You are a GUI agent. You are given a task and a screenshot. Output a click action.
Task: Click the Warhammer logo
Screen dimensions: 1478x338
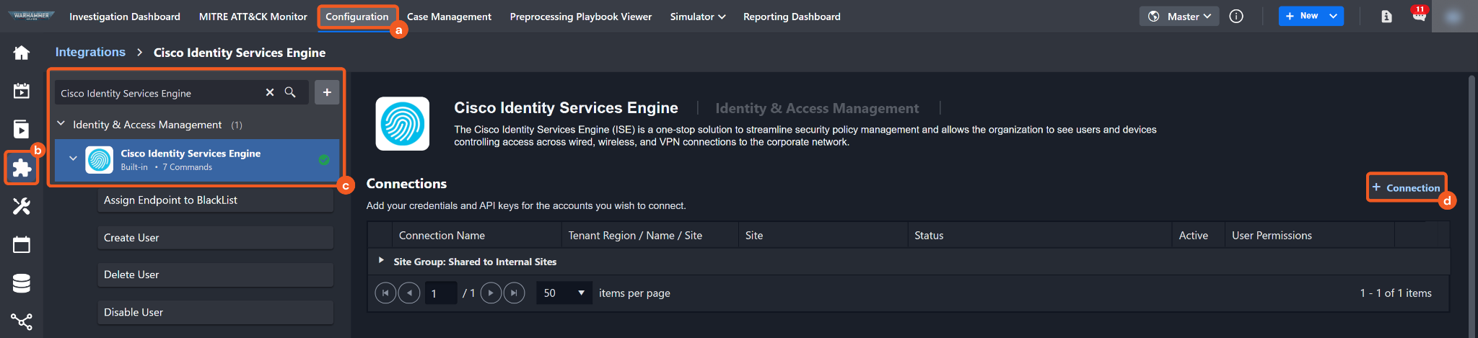pos(31,15)
